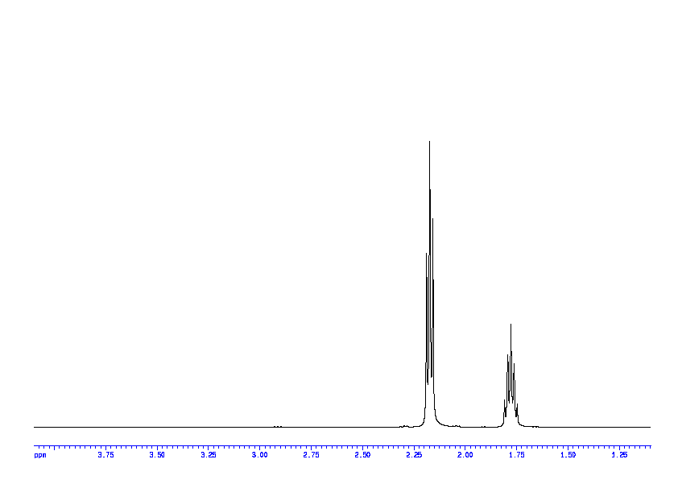Select the rightmost line of the 1.78 multiplet
678x480 pixels.
(517, 404)
